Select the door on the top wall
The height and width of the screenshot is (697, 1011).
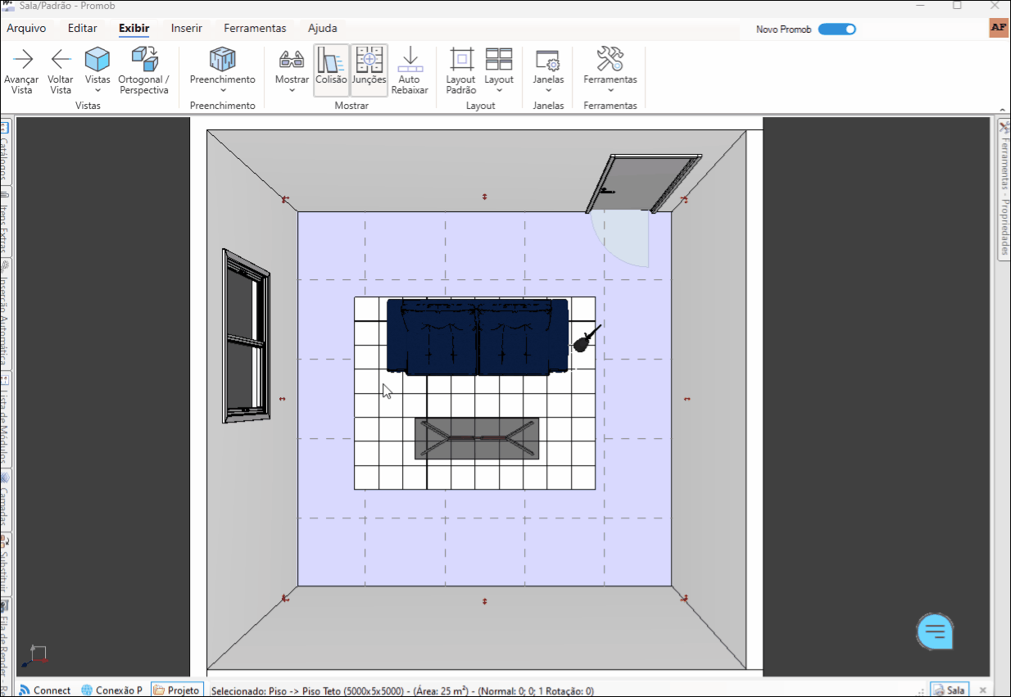point(644,183)
